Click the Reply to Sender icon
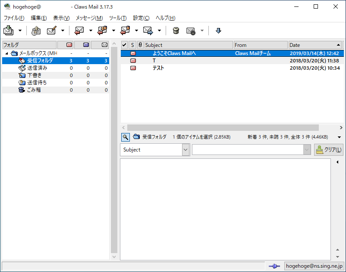Image resolution: width=346 pixels, height=272 pixels. tap(125, 31)
